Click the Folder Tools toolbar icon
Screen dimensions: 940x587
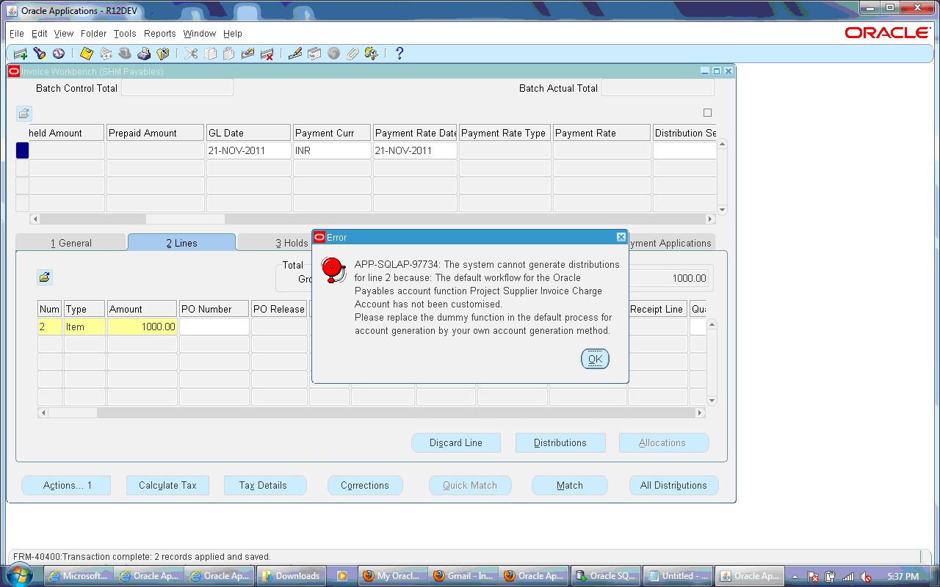coord(372,54)
